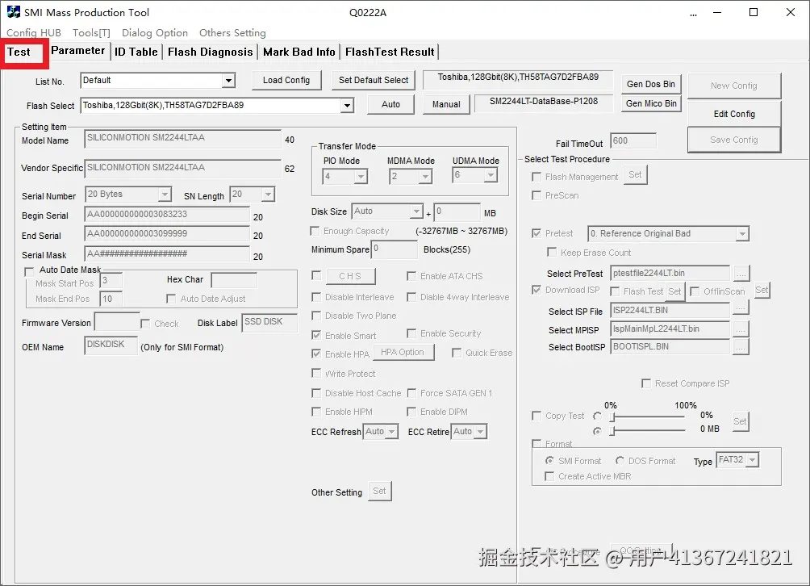Click the Edit Config button
810x586 pixels.
point(734,114)
